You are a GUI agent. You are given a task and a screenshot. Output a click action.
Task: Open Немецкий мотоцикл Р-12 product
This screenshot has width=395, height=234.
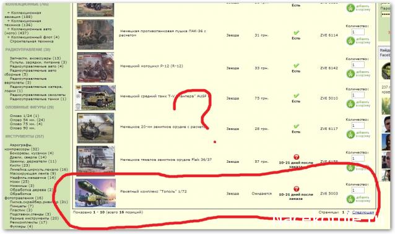click(x=152, y=66)
